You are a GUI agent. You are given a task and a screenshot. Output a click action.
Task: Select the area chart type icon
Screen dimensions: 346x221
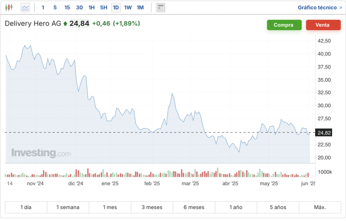pyautogui.click(x=25, y=8)
